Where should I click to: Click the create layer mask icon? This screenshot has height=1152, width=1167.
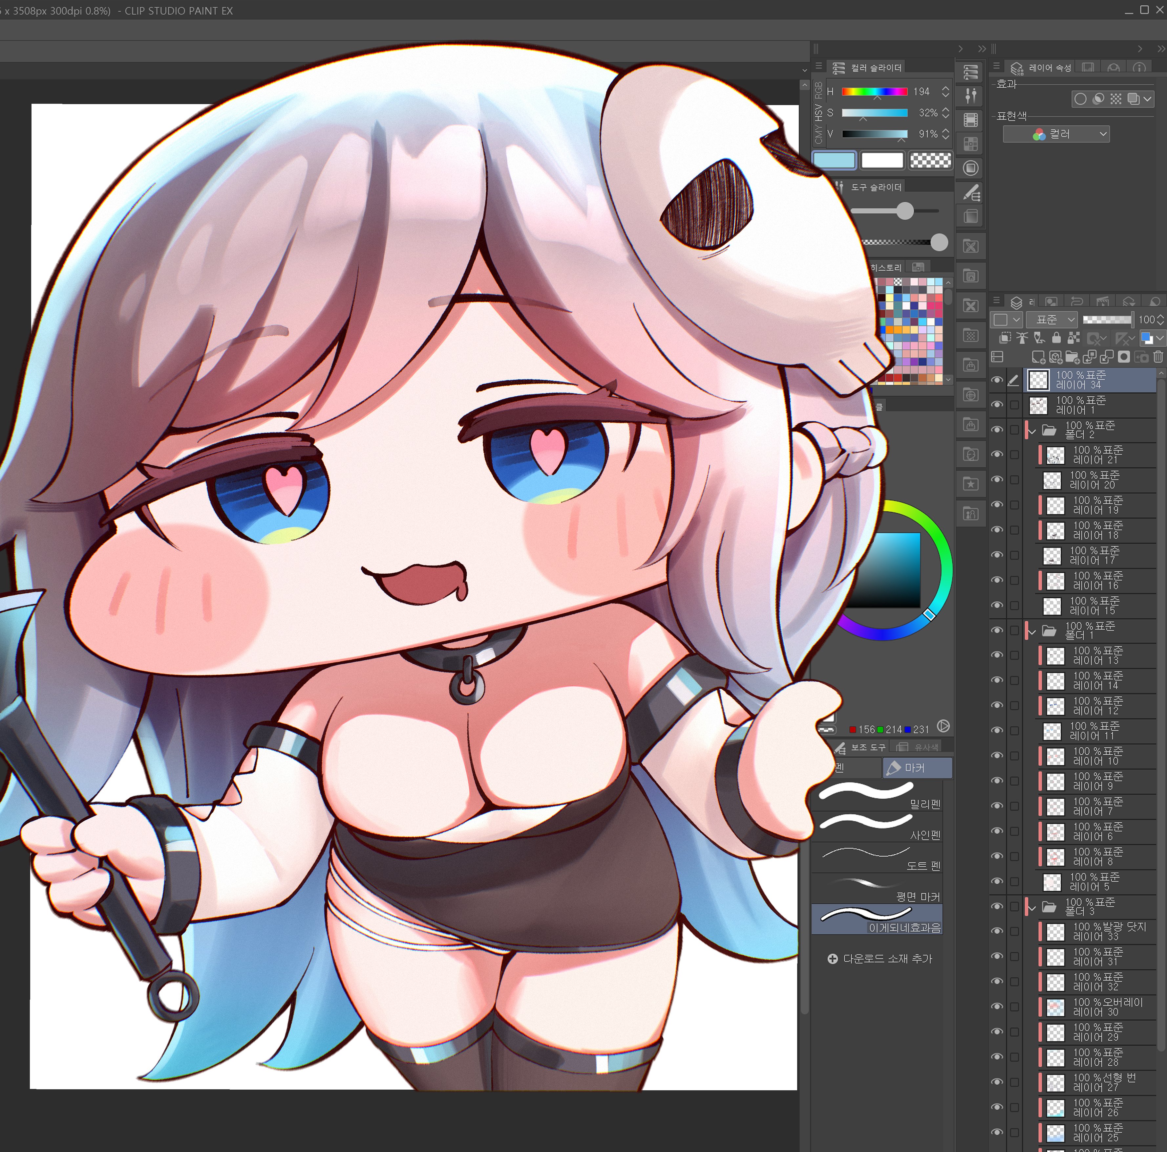pos(1123,357)
